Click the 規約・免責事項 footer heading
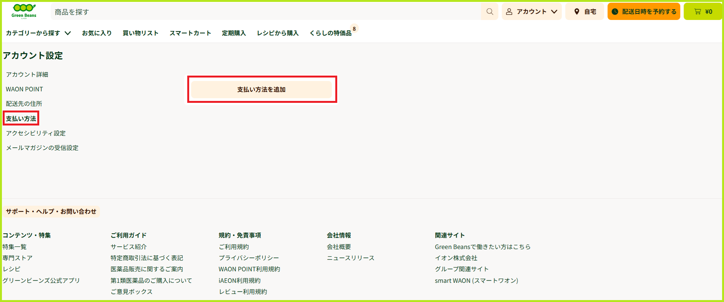The height and width of the screenshot is (302, 724). point(240,235)
